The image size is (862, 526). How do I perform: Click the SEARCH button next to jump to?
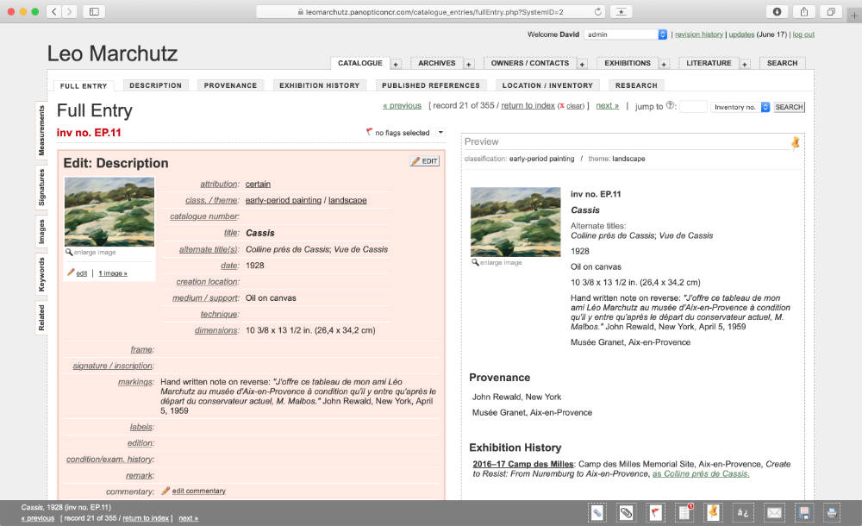click(789, 107)
